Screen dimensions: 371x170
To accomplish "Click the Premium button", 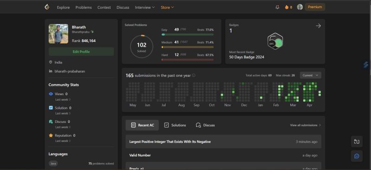I will point(315,7).
